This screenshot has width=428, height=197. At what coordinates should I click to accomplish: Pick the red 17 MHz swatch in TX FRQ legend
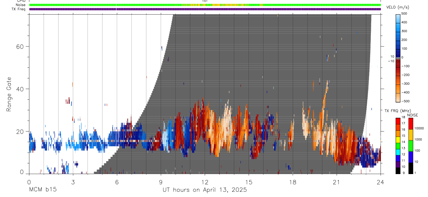tap(398, 121)
